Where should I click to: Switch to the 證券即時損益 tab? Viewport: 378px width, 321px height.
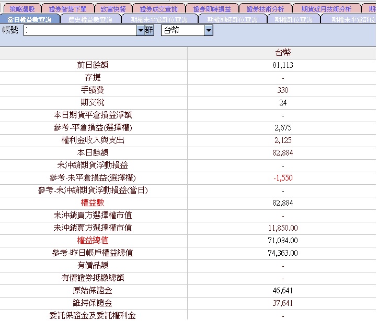212,9
